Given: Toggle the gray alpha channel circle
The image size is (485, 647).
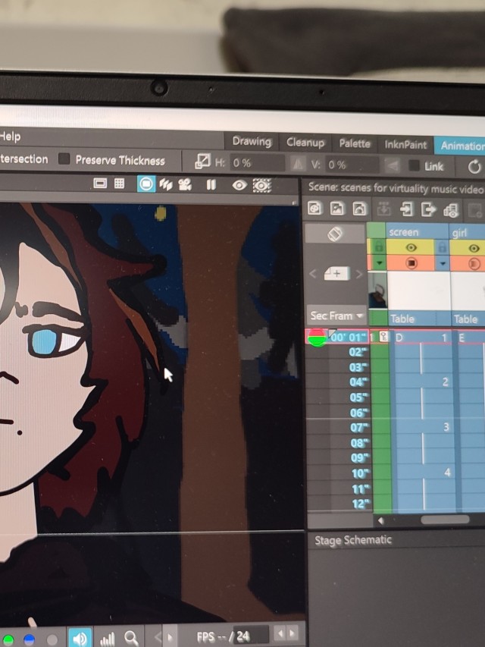Looking at the screenshot, I should click(52, 639).
